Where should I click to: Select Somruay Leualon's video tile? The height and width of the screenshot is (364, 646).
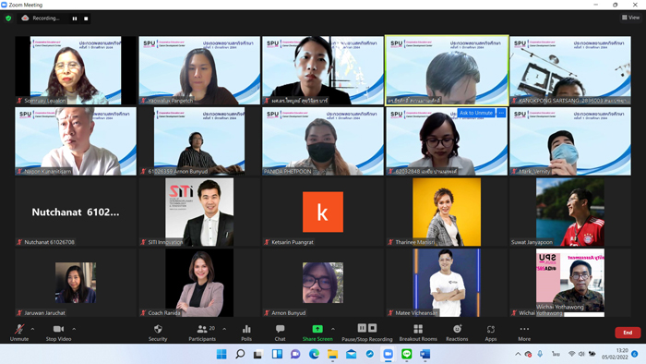(x=76, y=70)
